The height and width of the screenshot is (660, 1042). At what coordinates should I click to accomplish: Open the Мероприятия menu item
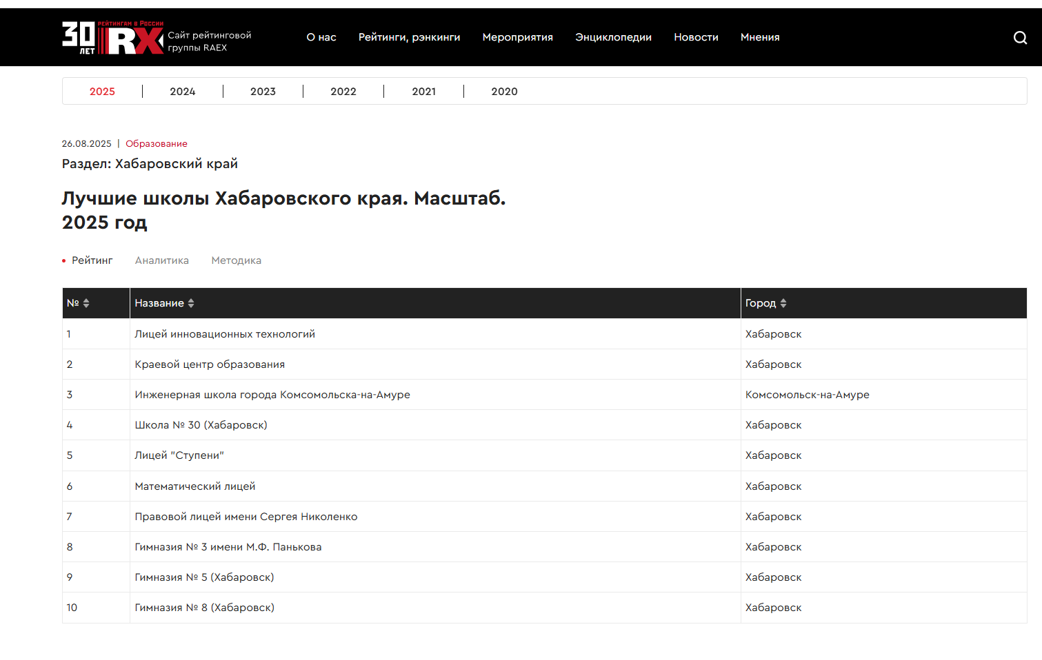(x=517, y=37)
